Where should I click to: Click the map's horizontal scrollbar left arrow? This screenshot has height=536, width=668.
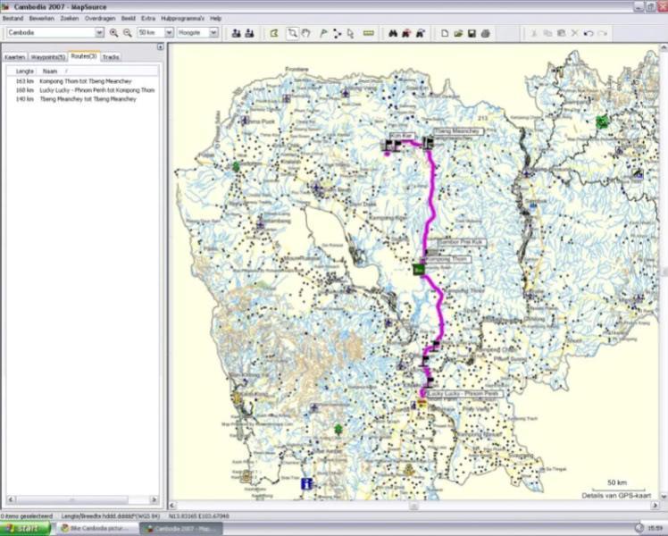(172, 506)
